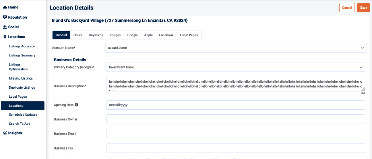The height and width of the screenshot is (159, 372).
Task: Open Missing Listings page
Action: pos(21,79)
